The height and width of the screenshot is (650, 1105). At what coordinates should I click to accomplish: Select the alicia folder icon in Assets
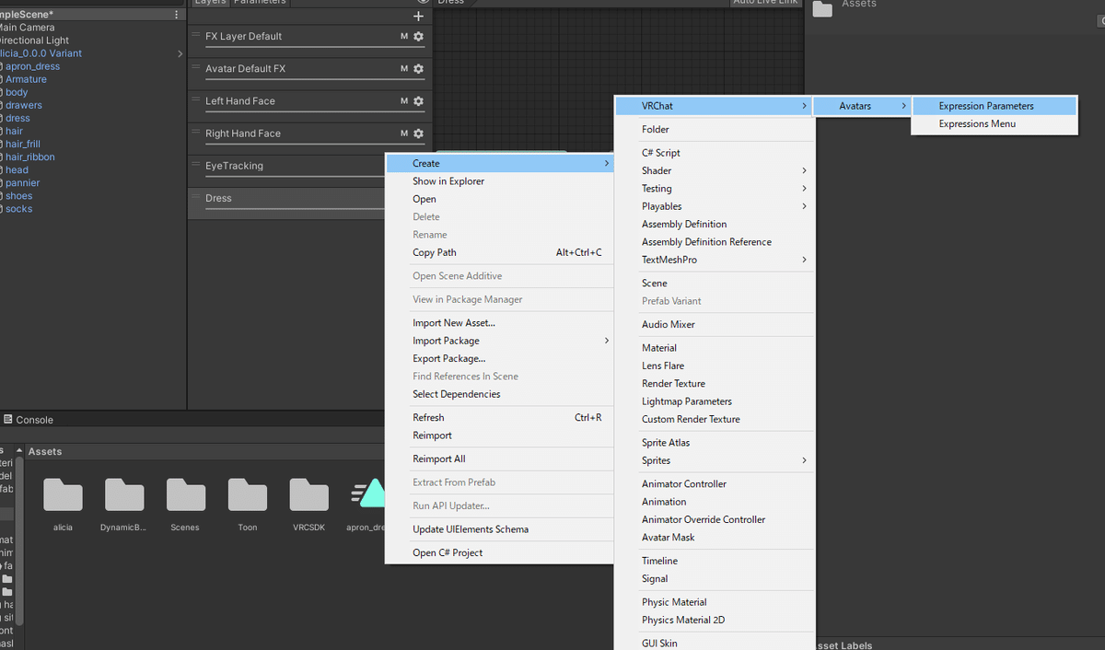pos(63,494)
